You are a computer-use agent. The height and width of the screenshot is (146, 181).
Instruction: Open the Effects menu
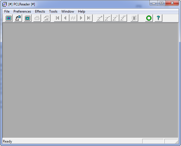coord(40,11)
